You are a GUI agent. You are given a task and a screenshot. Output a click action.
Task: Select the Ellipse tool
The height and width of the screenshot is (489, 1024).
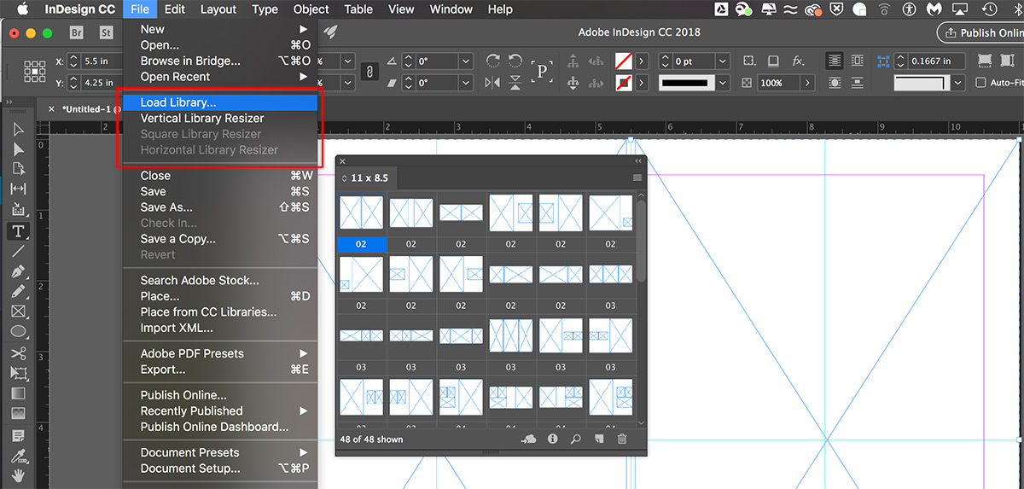(x=18, y=331)
